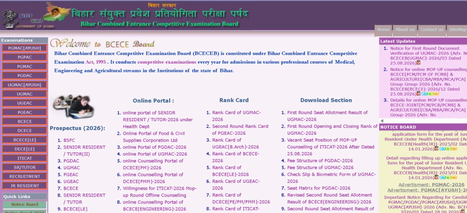Select SR/TUTOR in Examinations sidebar
Image resolution: width=467 pixels, height=213 pixels.
click(x=25, y=167)
